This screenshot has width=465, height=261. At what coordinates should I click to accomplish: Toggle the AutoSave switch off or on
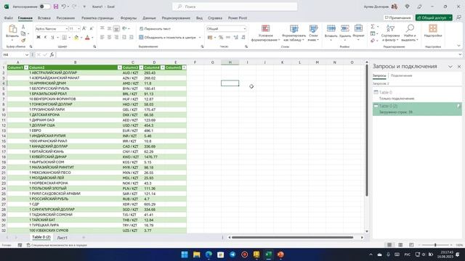(45, 7)
